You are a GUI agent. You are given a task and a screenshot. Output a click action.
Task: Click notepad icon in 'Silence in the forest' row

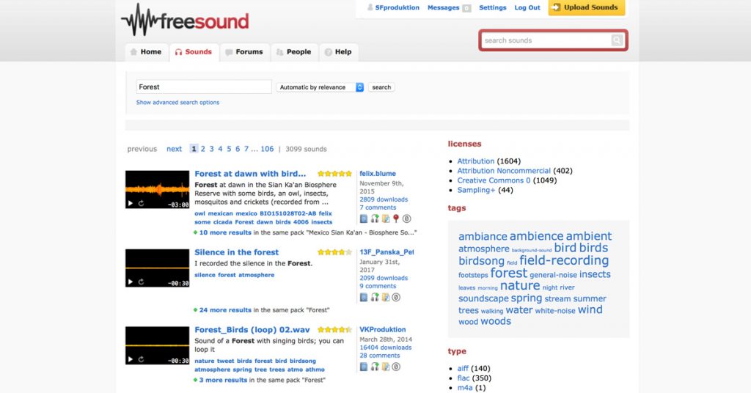(386, 297)
